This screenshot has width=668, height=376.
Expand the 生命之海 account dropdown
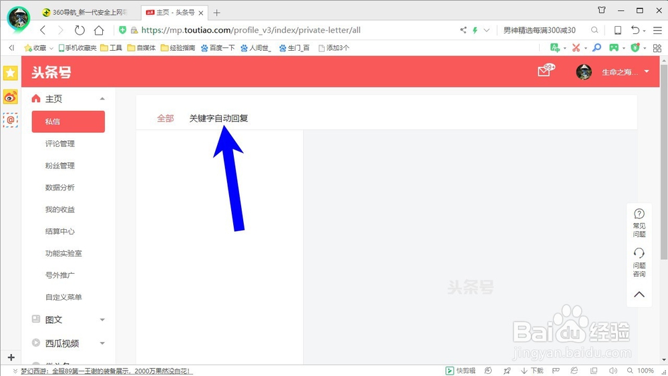pos(647,71)
